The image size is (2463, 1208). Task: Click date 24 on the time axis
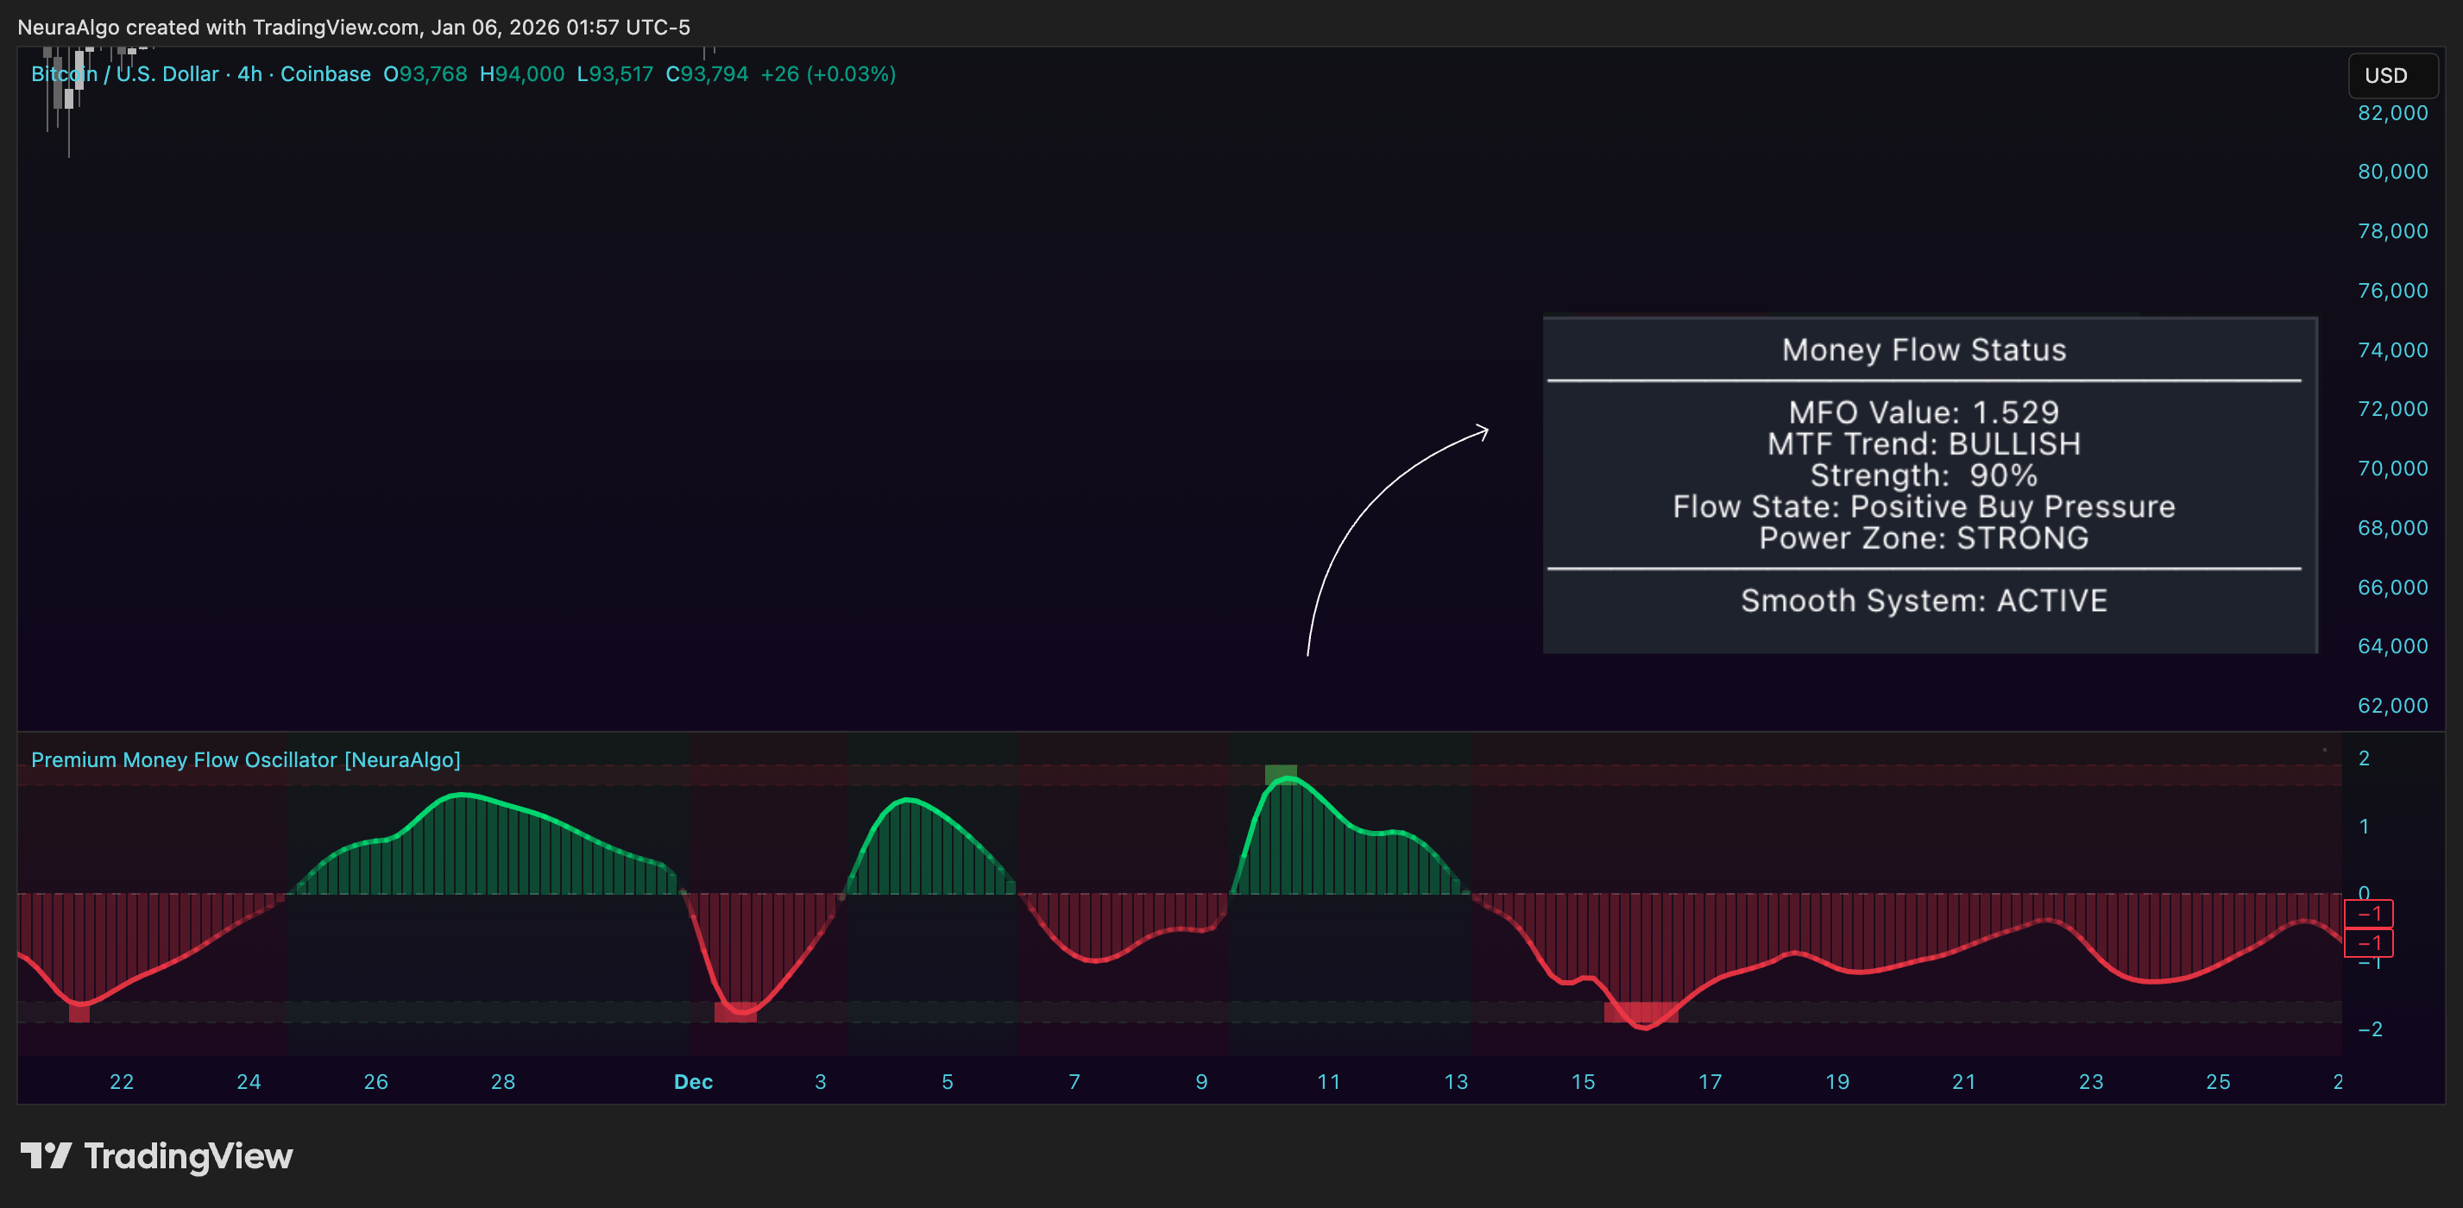tap(249, 1082)
